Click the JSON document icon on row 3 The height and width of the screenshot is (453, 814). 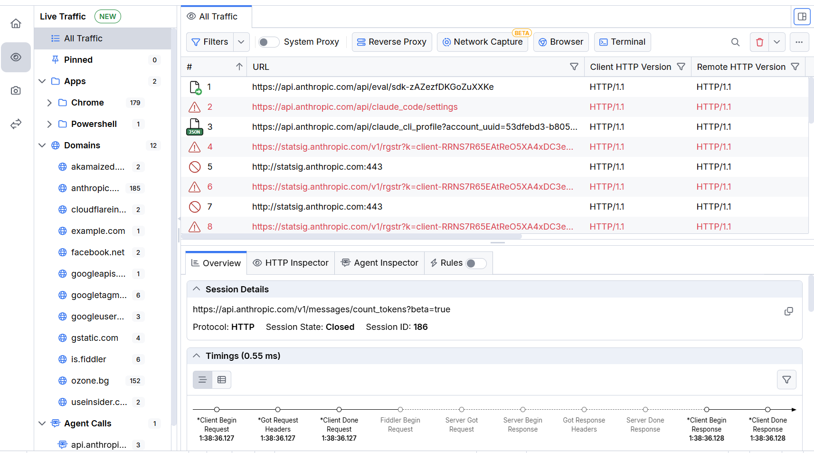click(x=195, y=127)
